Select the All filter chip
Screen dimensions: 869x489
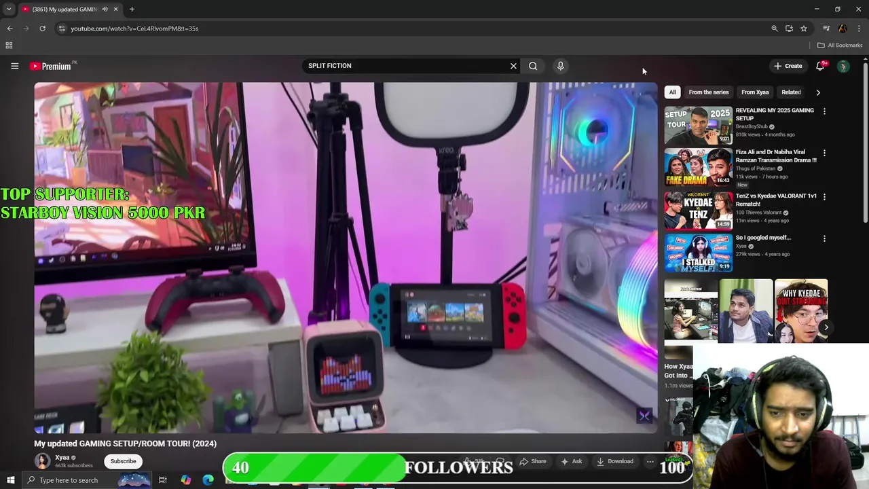pos(672,92)
